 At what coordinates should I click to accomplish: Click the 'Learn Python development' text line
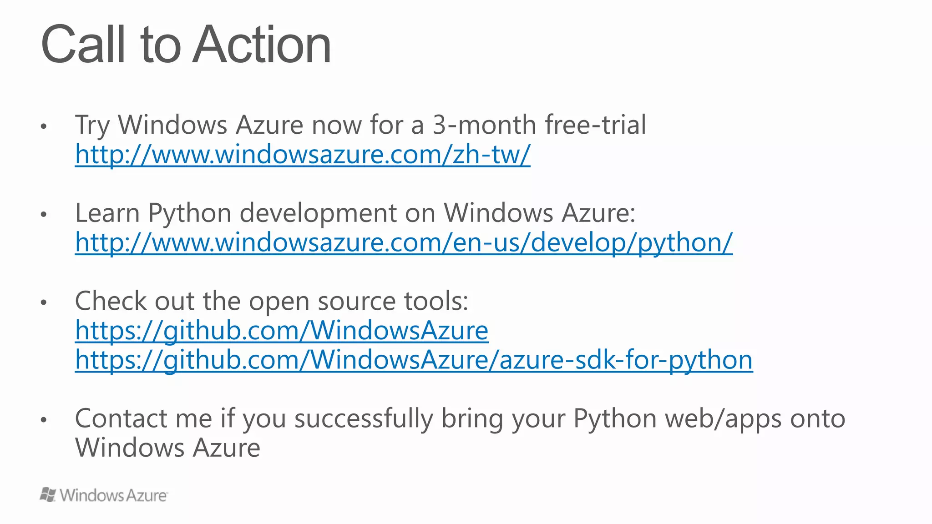(x=355, y=213)
